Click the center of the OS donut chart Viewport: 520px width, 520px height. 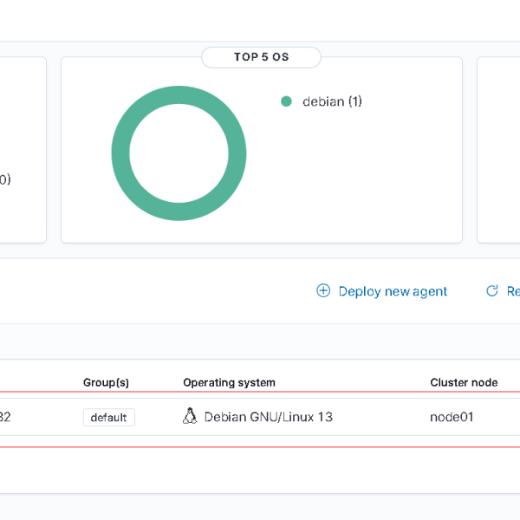point(179,153)
